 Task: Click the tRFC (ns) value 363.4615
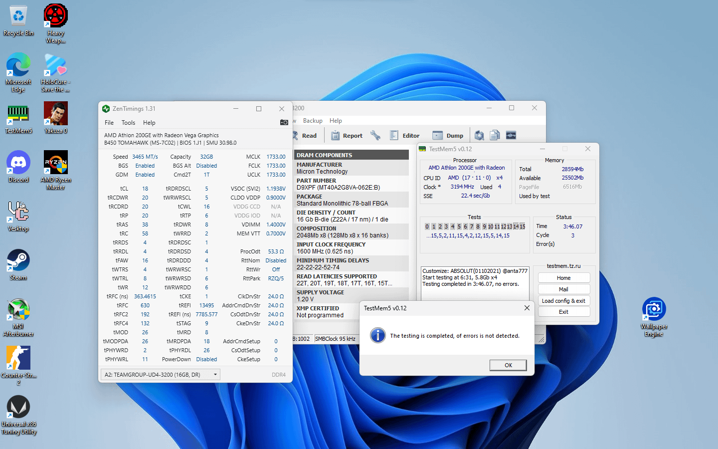[145, 296]
